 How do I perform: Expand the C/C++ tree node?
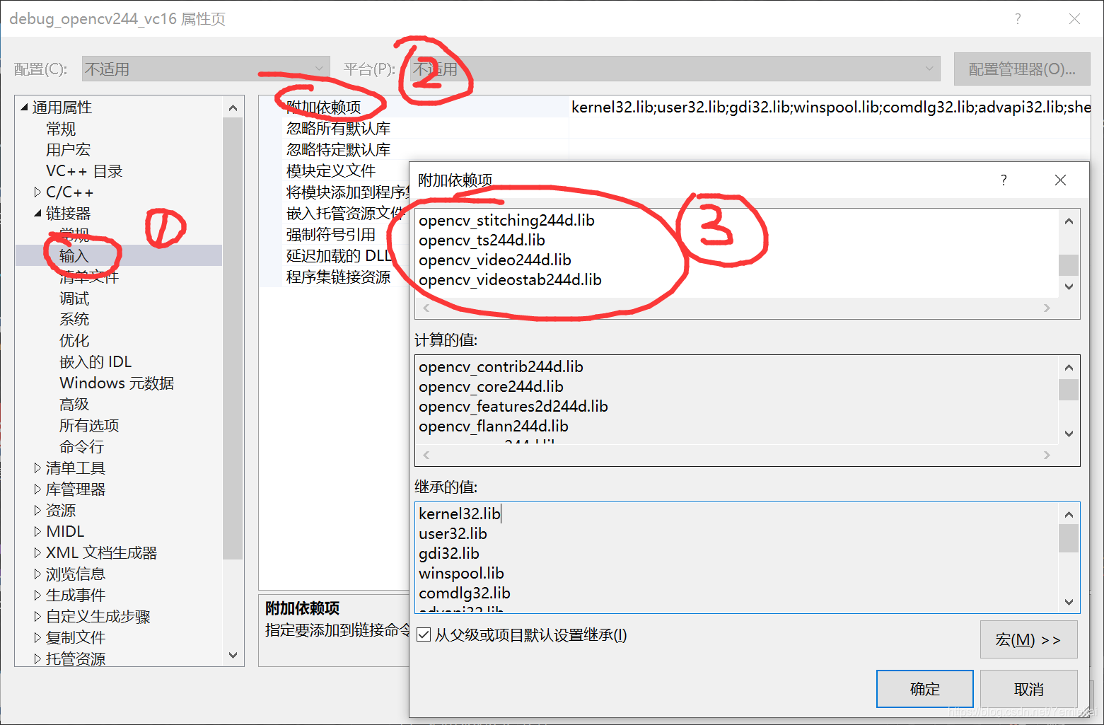pos(37,192)
